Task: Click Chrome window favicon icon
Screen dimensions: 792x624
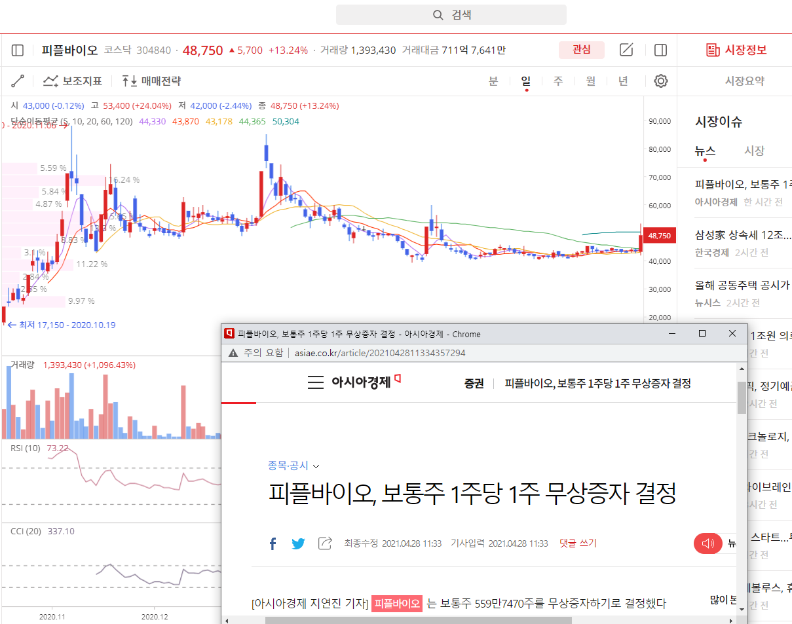Action: tap(230, 334)
